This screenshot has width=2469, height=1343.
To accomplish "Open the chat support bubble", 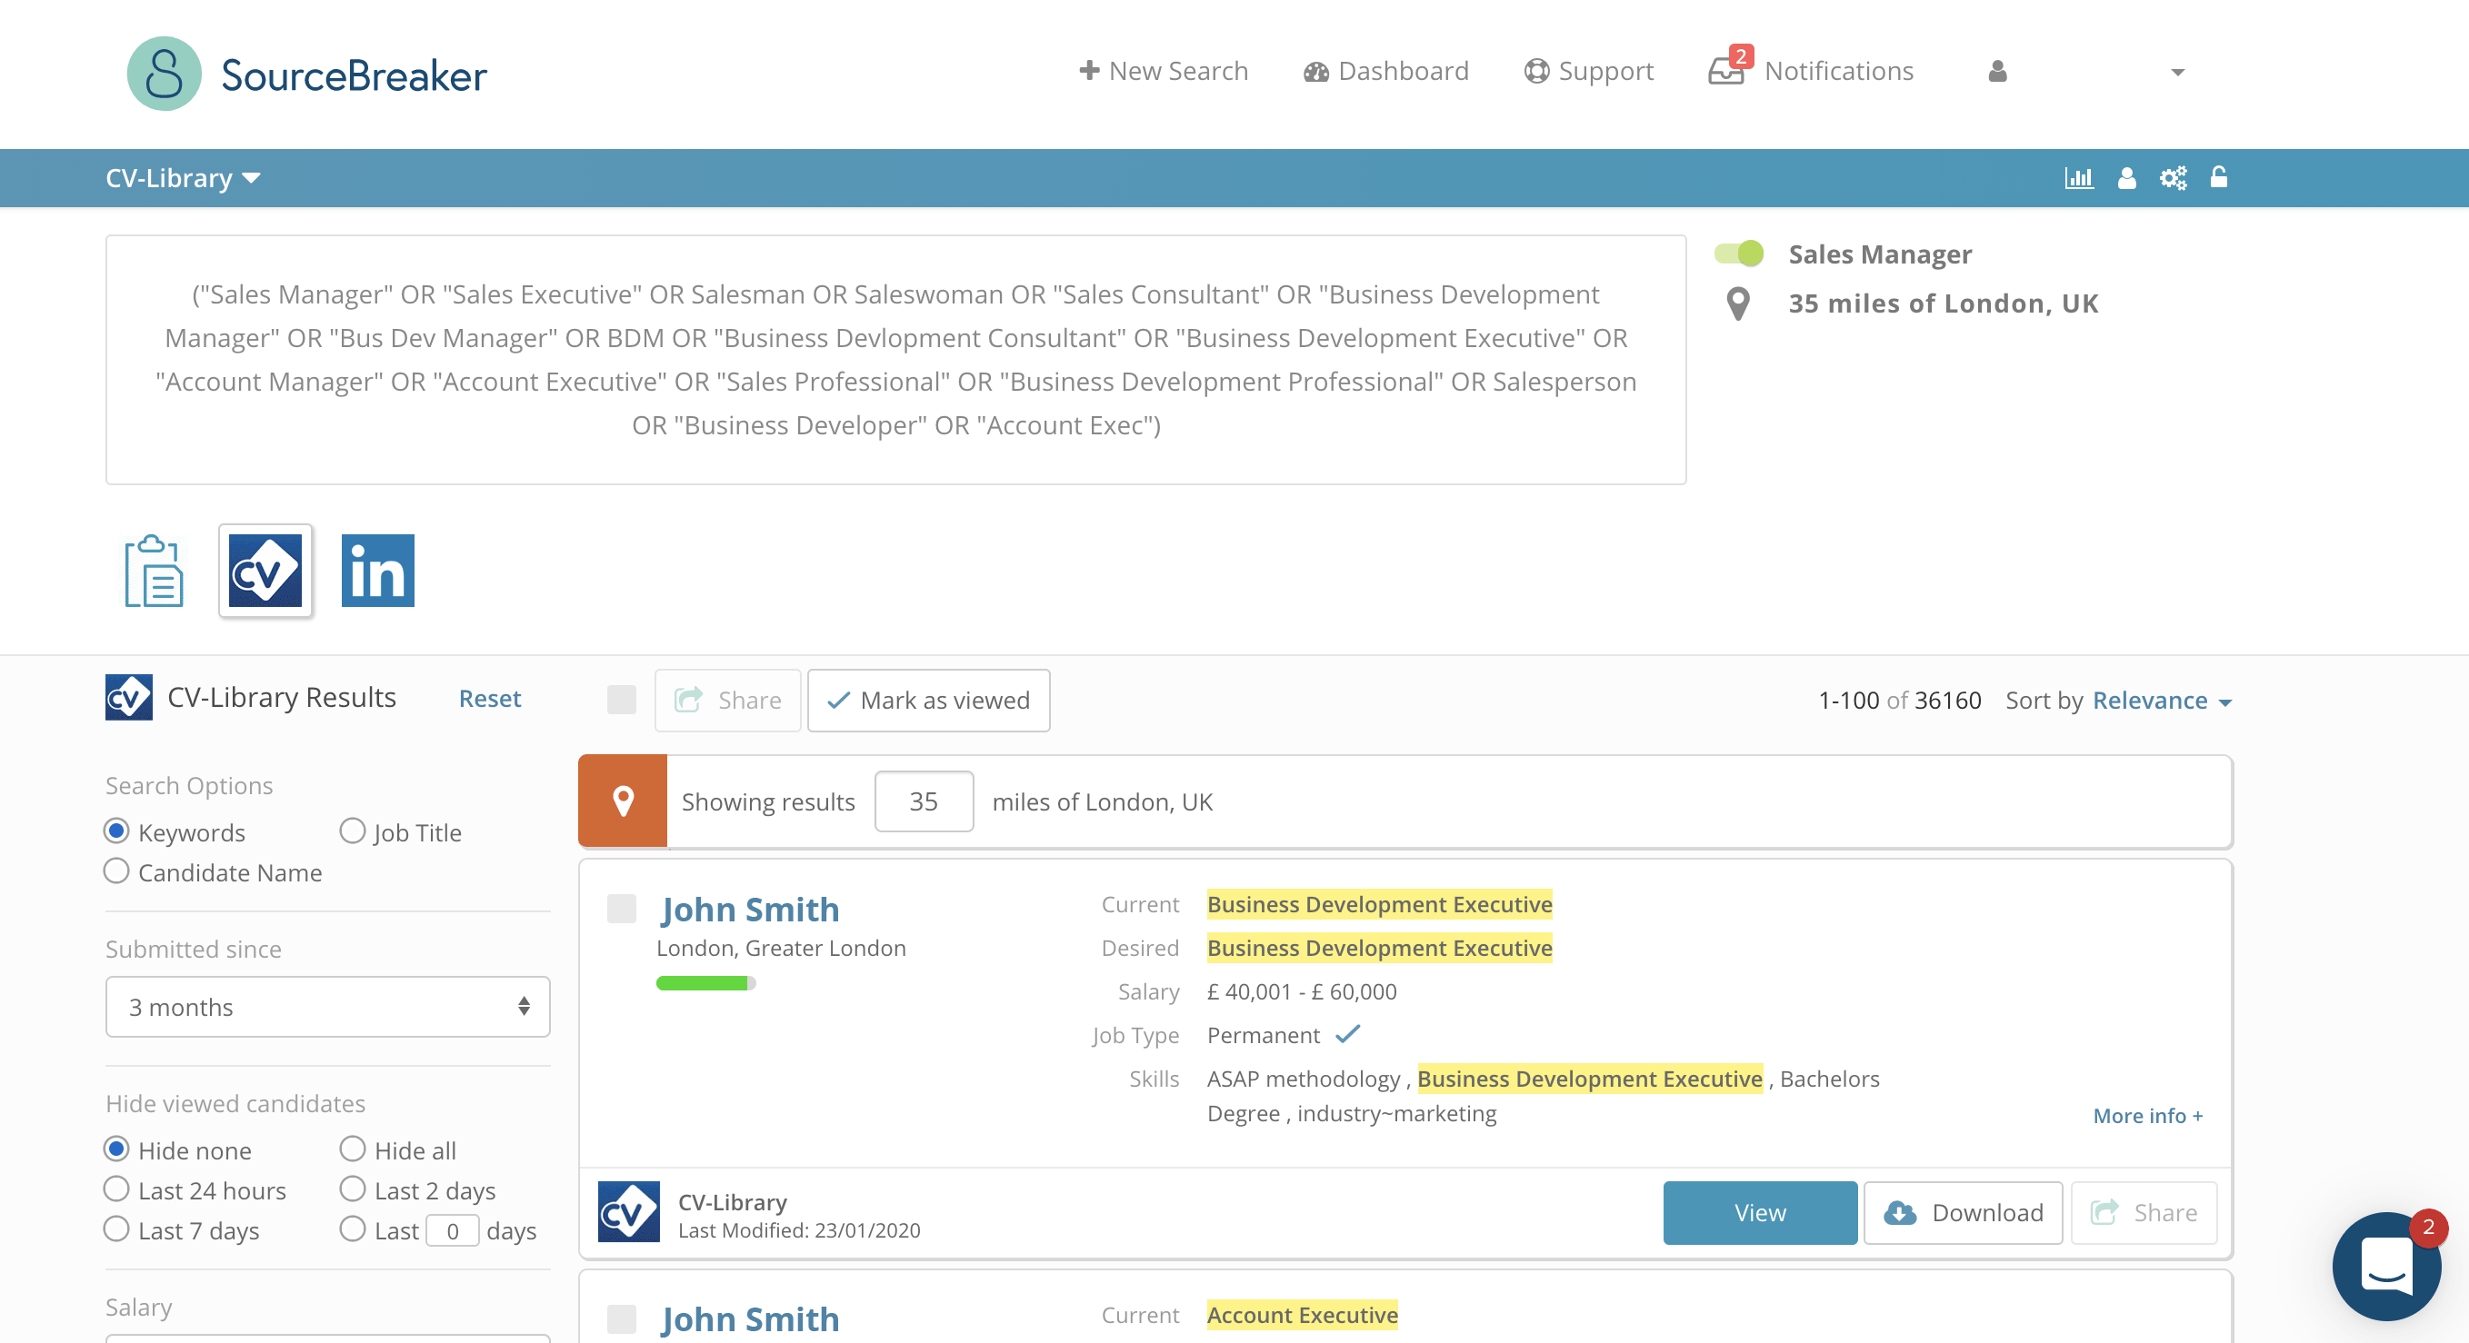I will (2386, 1266).
